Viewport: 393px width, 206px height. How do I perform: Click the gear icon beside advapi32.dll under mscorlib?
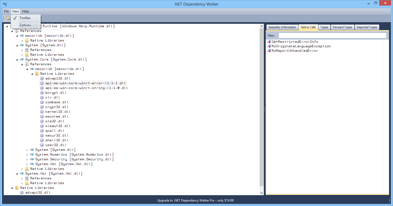coord(42,78)
